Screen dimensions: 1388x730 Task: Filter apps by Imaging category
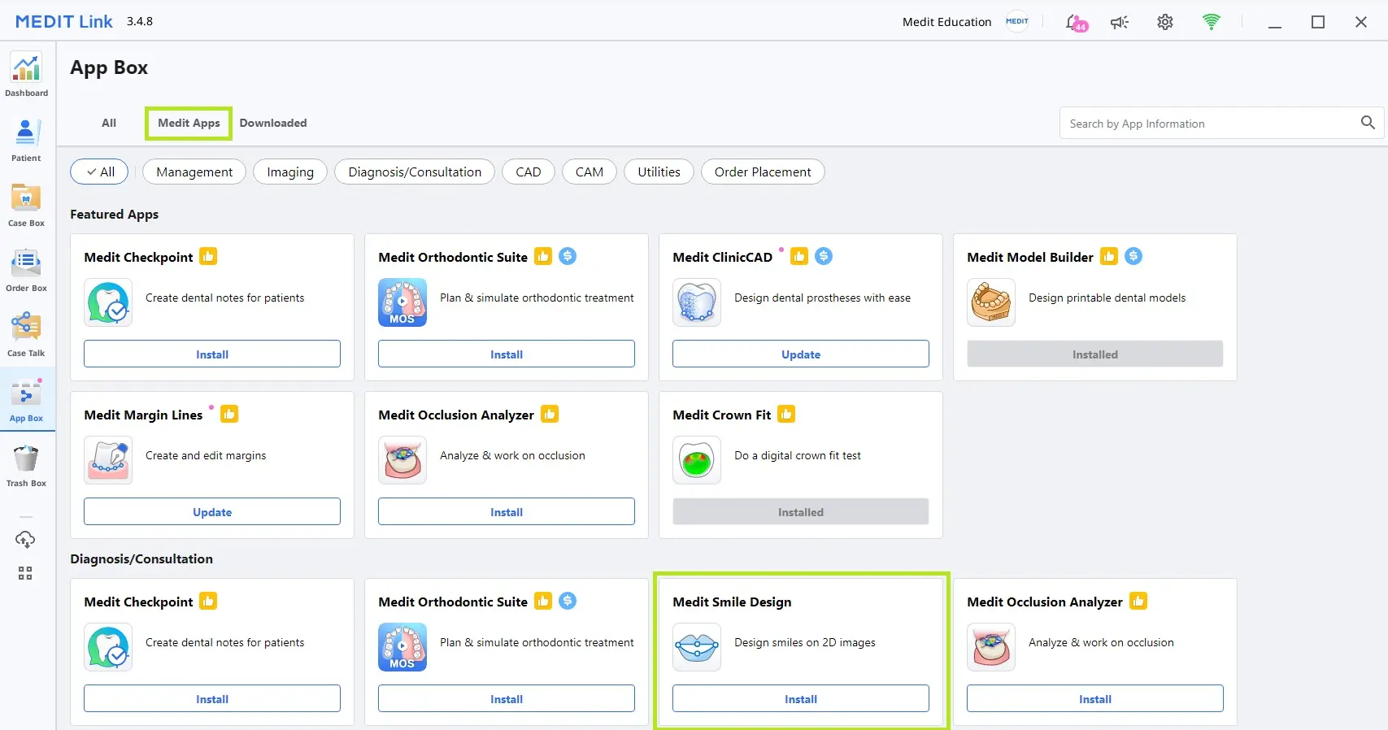[290, 172]
